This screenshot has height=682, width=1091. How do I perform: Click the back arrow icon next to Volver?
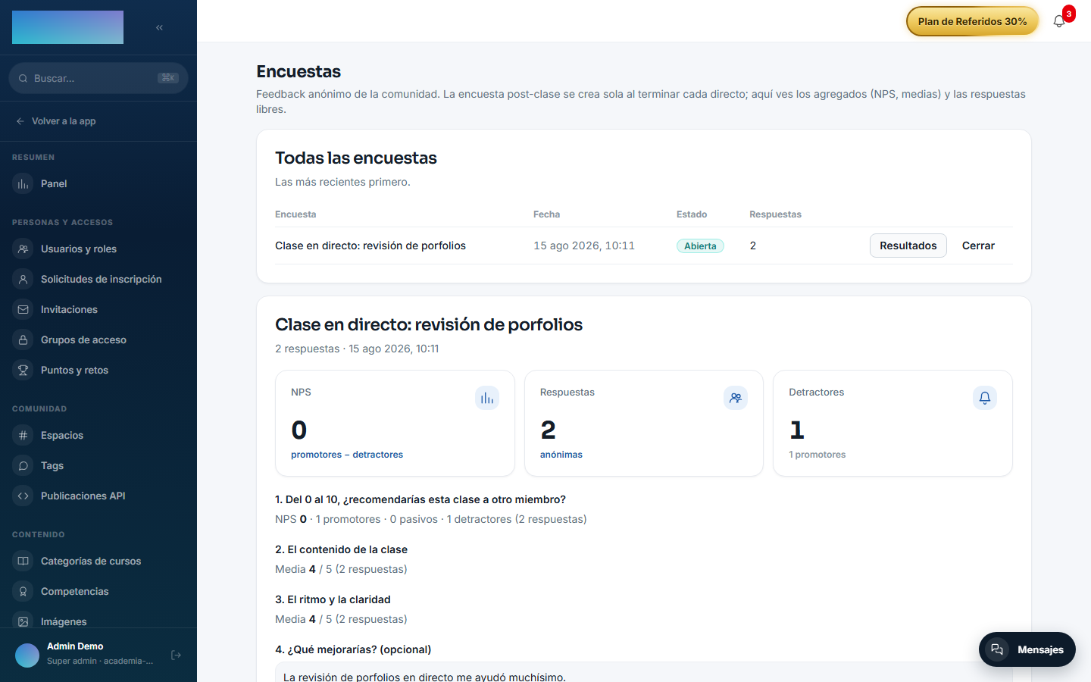click(x=20, y=121)
